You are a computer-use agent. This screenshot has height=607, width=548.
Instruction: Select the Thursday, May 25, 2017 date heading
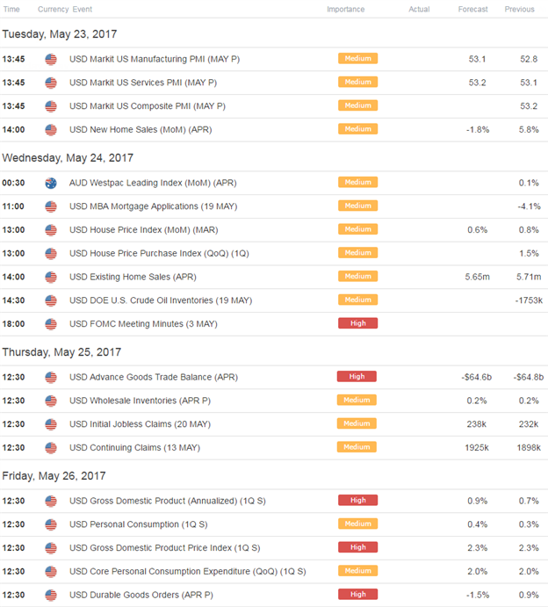[61, 352]
